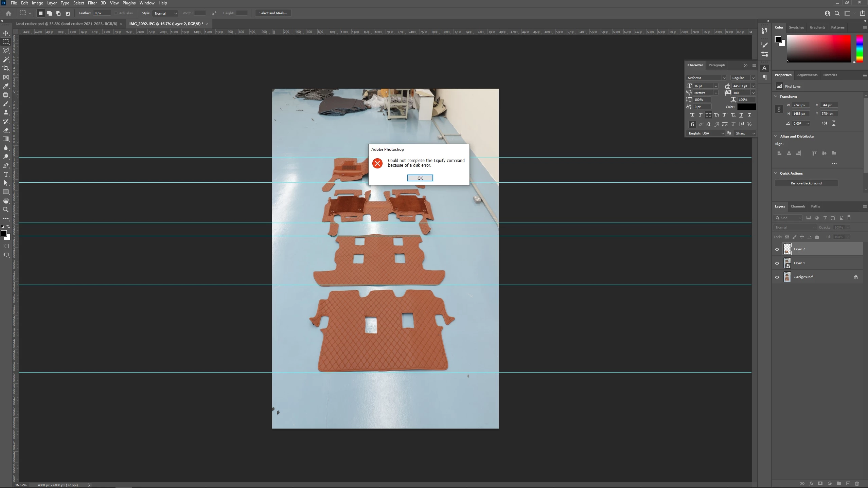The height and width of the screenshot is (488, 868).
Task: Open the selection Style Normal dropdown
Action: [165, 13]
